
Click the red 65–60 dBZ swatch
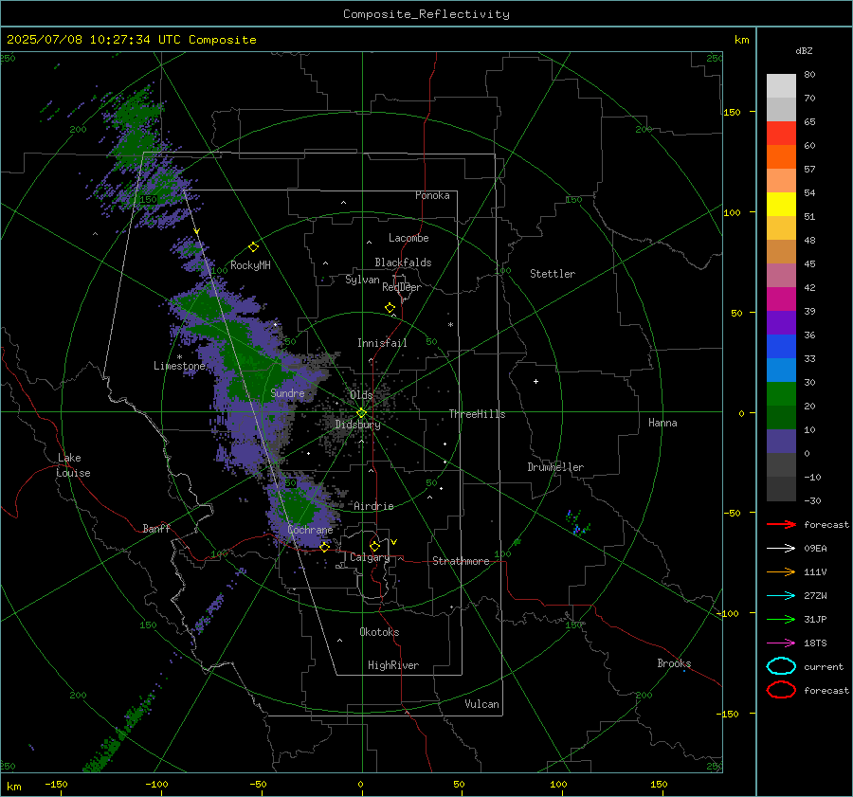(x=781, y=134)
